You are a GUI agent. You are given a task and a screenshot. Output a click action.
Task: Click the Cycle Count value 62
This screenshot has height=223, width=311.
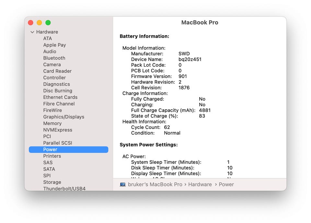167,127
